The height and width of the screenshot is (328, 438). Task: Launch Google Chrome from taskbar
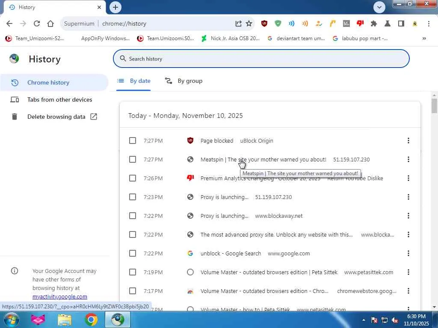point(91,319)
